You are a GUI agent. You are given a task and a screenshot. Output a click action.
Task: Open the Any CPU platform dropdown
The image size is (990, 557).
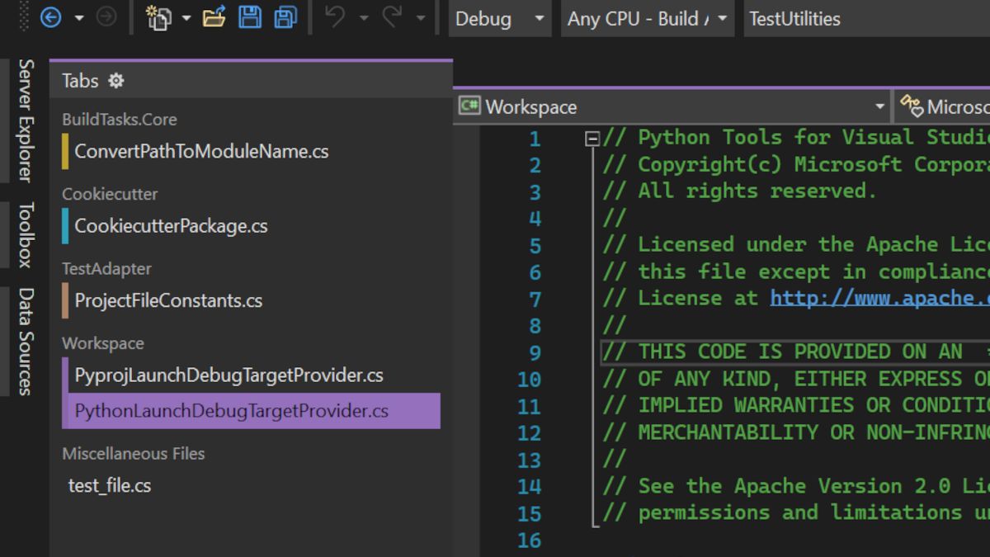click(x=648, y=18)
